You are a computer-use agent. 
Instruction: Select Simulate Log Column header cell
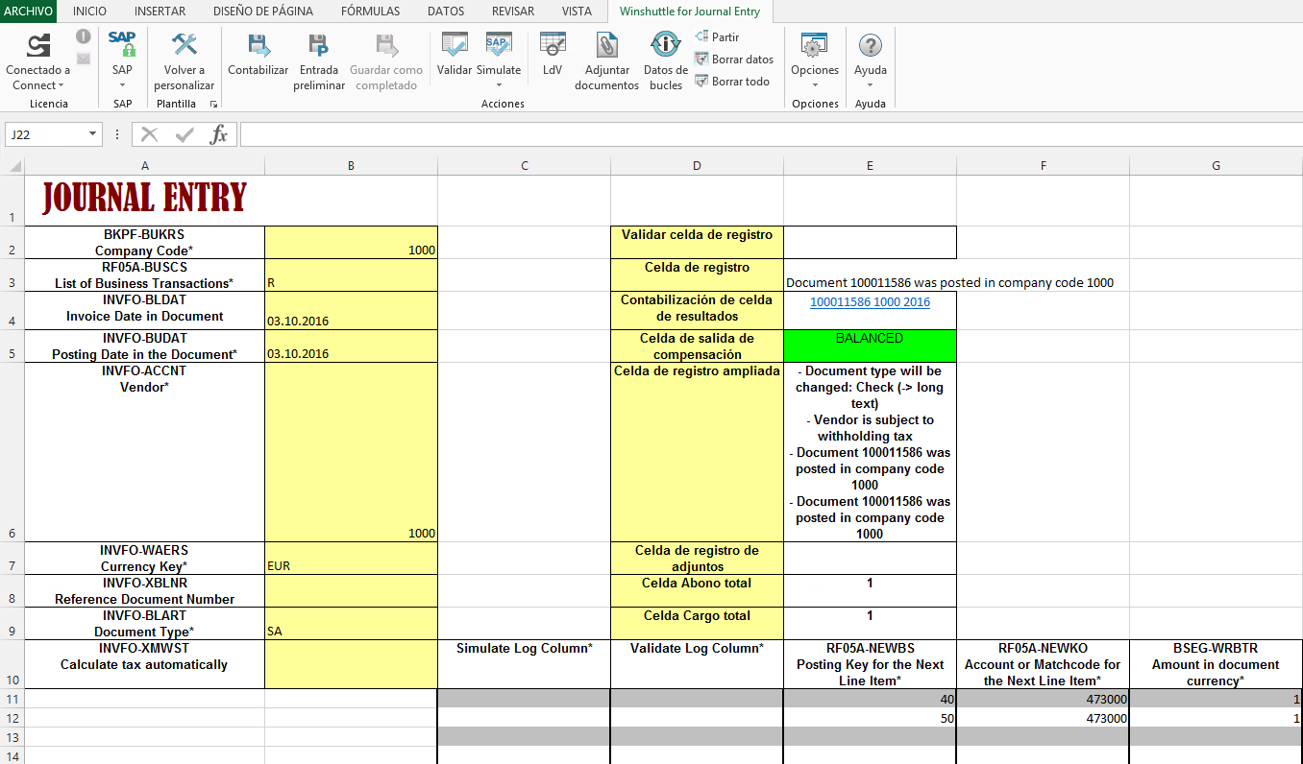pyautogui.click(x=524, y=664)
